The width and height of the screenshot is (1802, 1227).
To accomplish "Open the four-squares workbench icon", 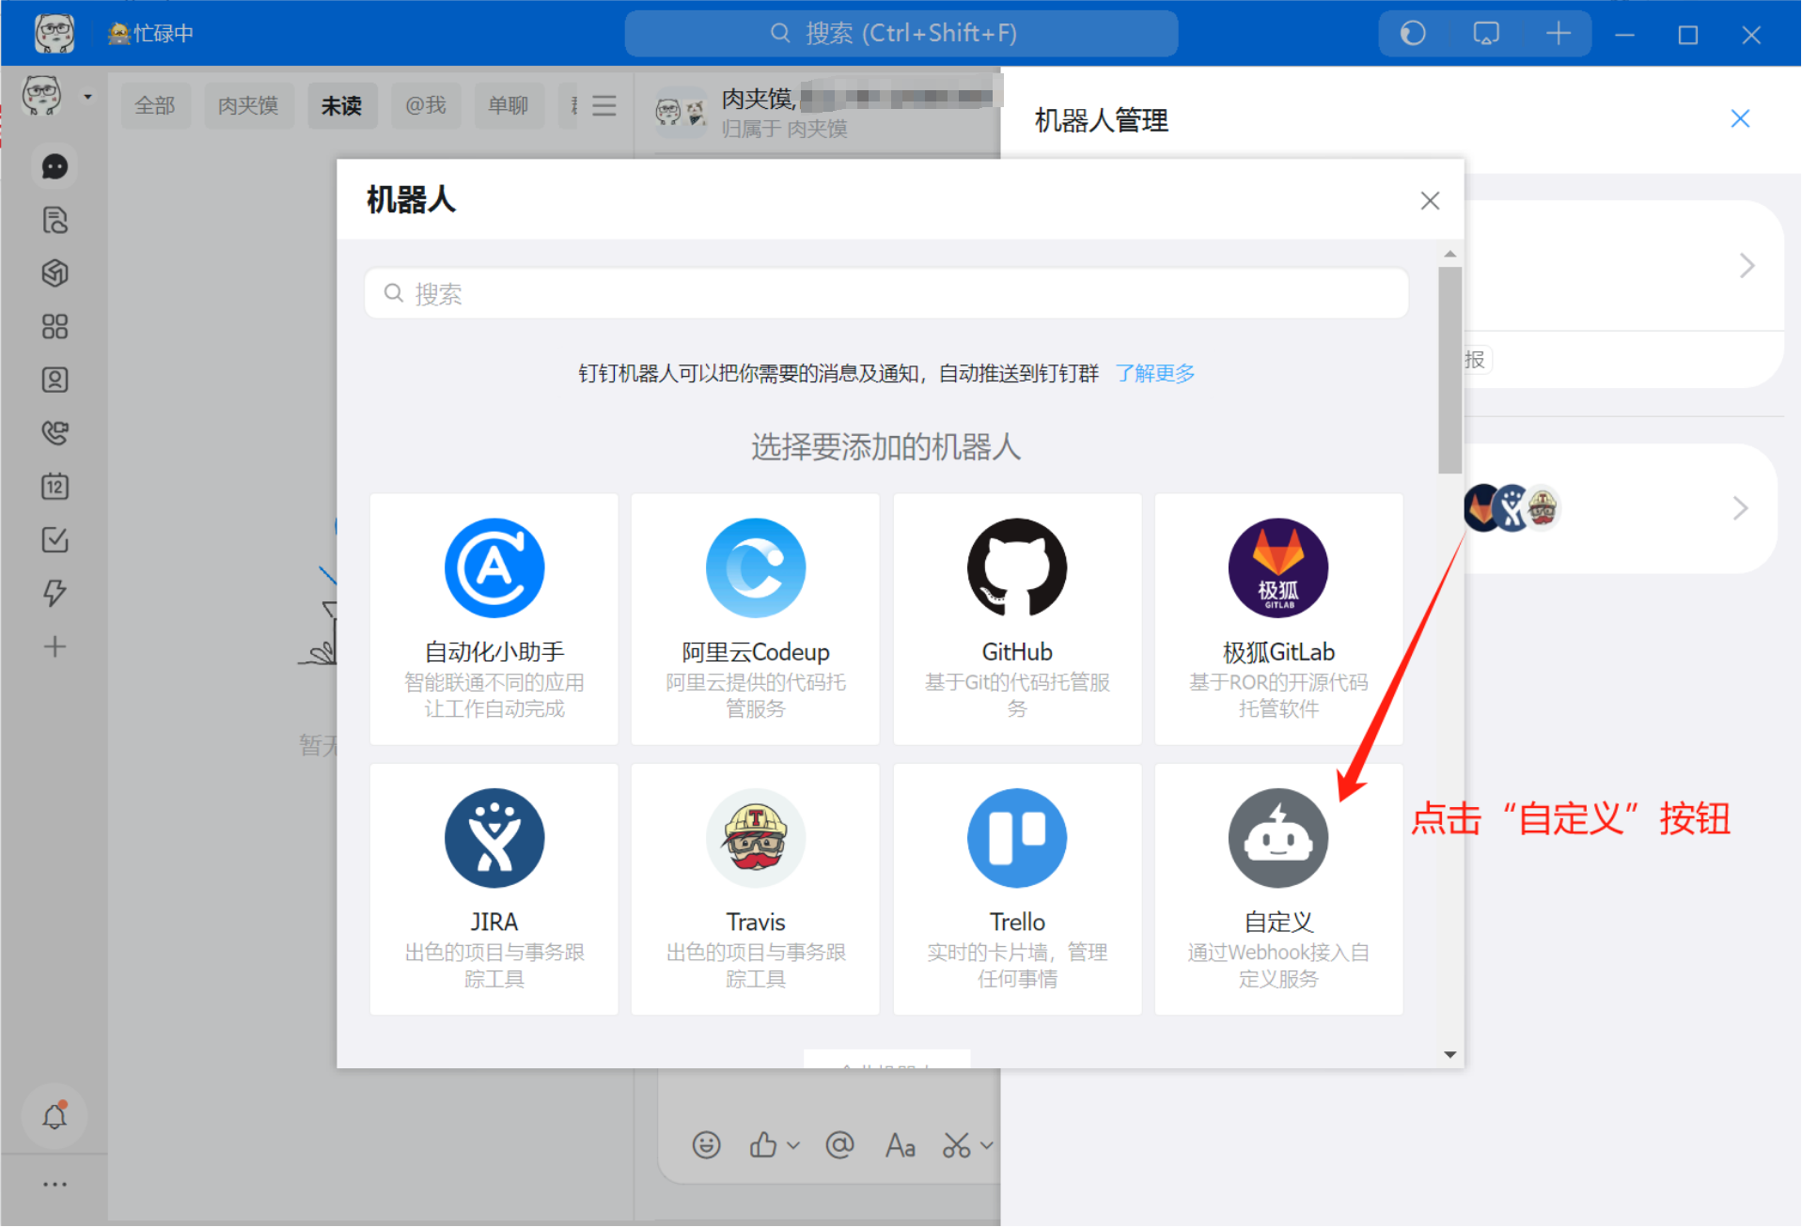I will (55, 327).
